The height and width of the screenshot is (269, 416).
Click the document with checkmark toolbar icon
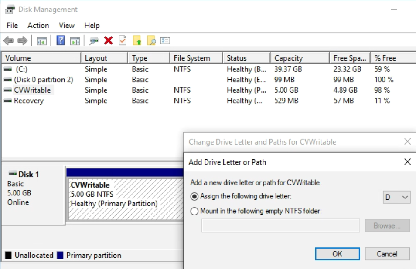123,41
